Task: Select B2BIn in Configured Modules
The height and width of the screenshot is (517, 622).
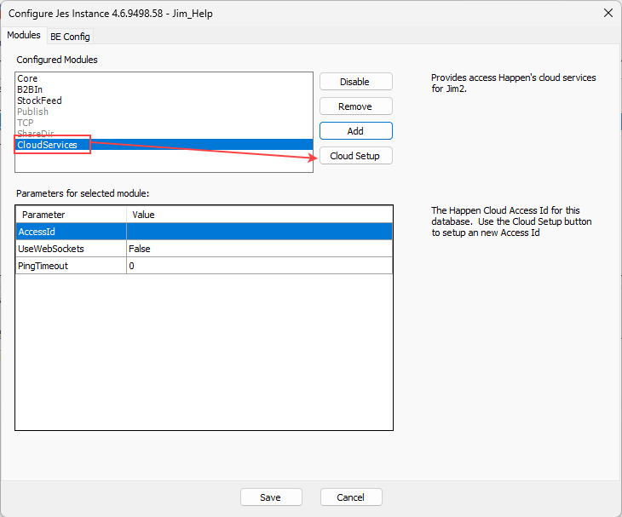Action: (30, 89)
